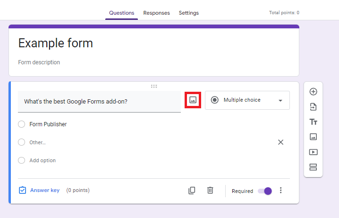Switch to the Responses tab
This screenshot has height=218, width=339.
(157, 13)
